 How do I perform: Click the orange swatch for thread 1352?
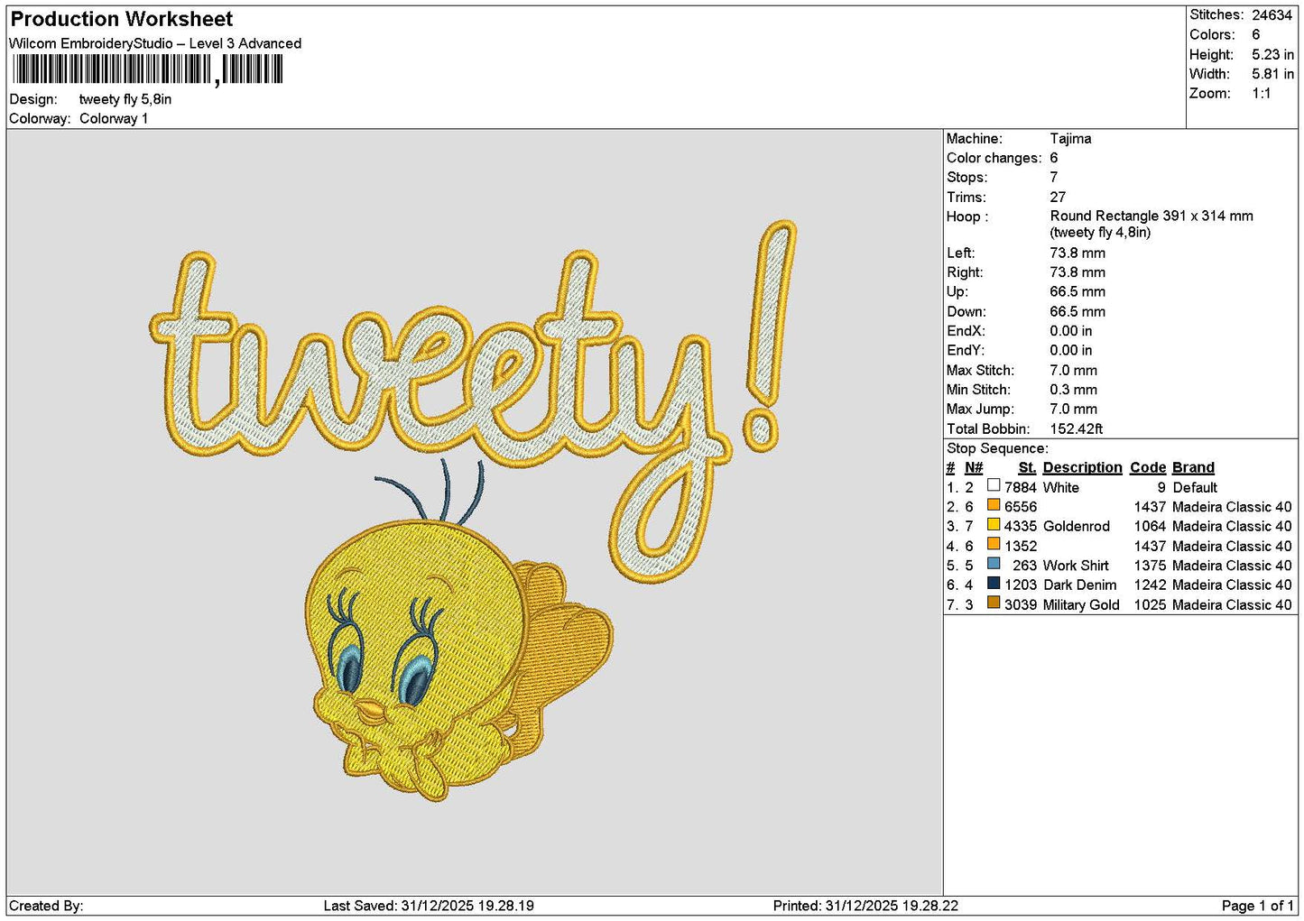pos(994,545)
